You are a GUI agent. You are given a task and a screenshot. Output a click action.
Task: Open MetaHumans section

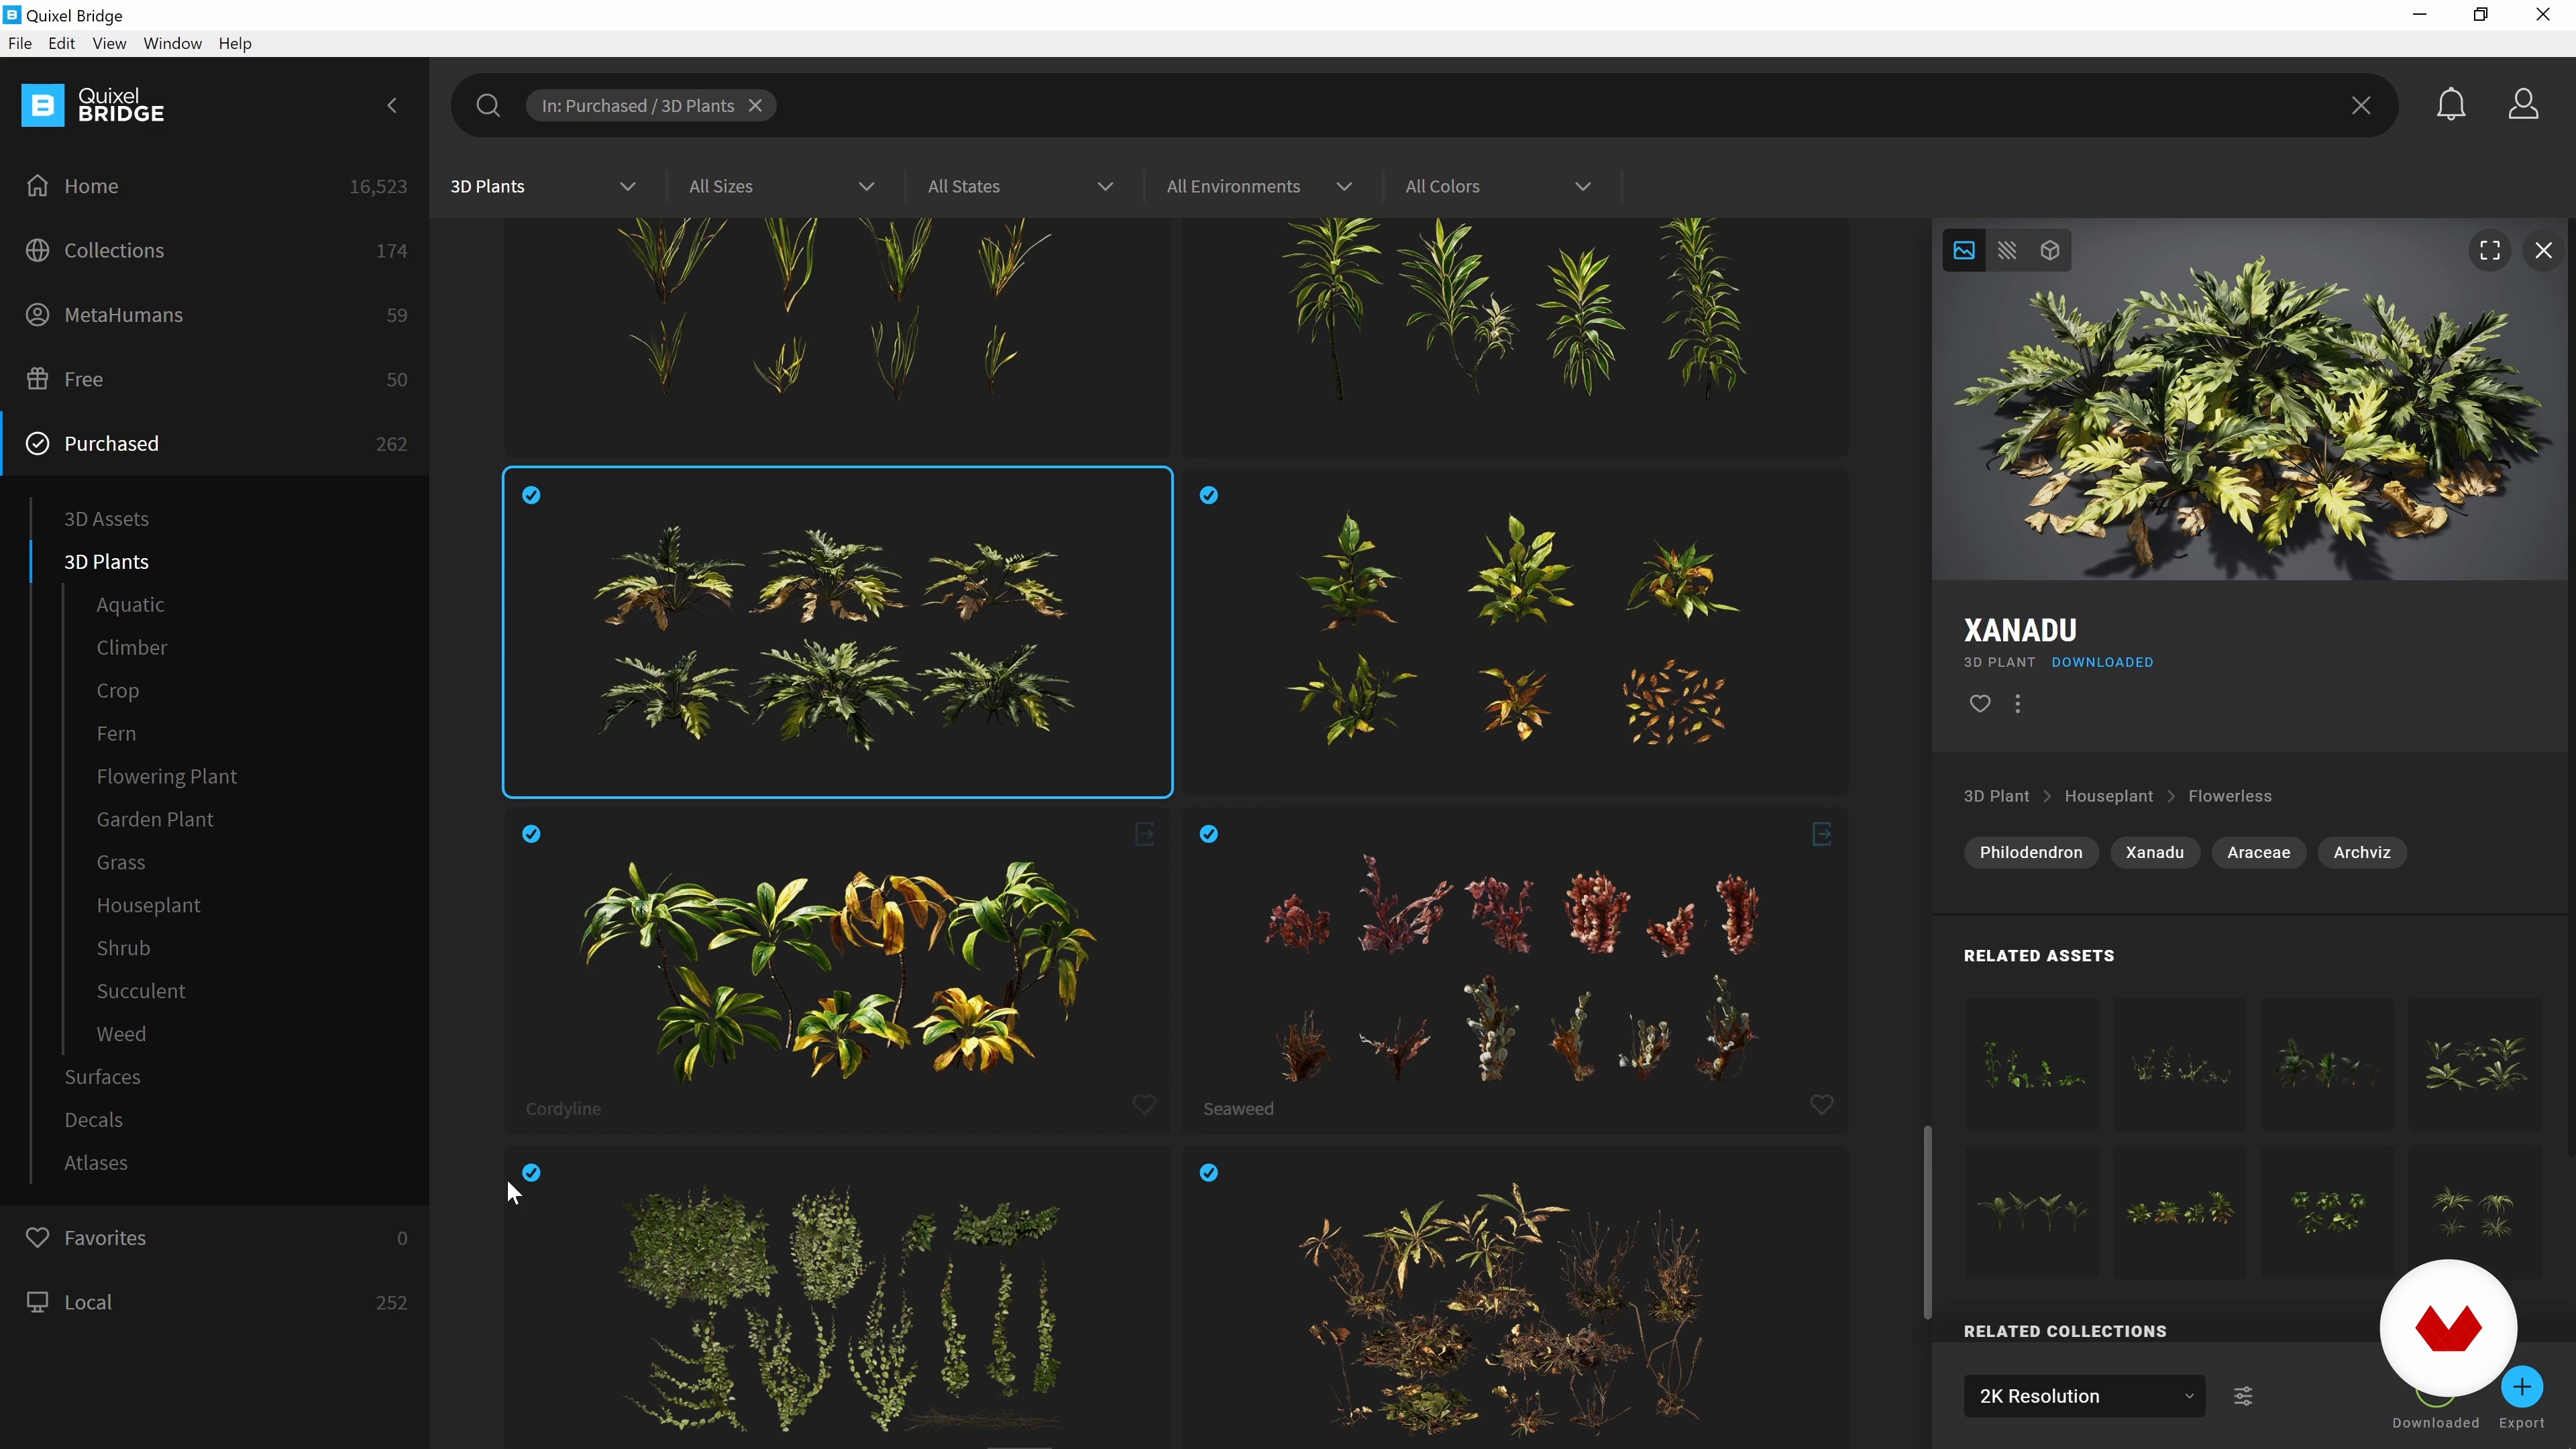pyautogui.click(x=215, y=315)
